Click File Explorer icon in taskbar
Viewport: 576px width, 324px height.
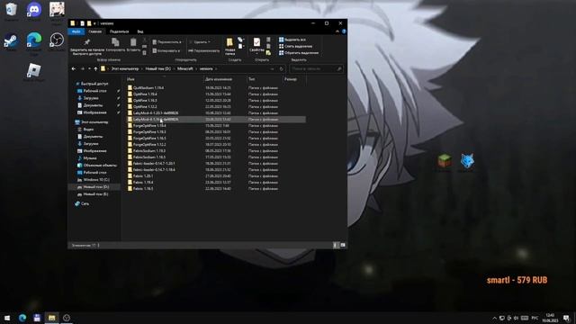click(x=52, y=318)
